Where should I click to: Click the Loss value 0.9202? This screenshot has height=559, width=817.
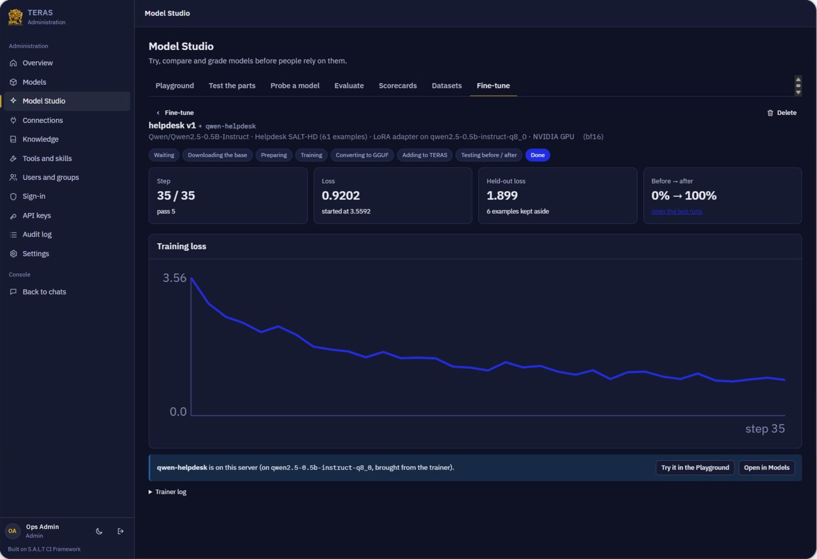pos(341,196)
